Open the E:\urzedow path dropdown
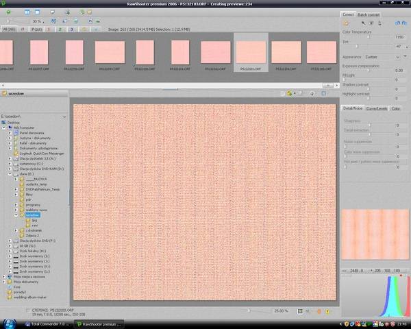Image resolution: width=411 pixels, height=329 pixels. pos(64,117)
